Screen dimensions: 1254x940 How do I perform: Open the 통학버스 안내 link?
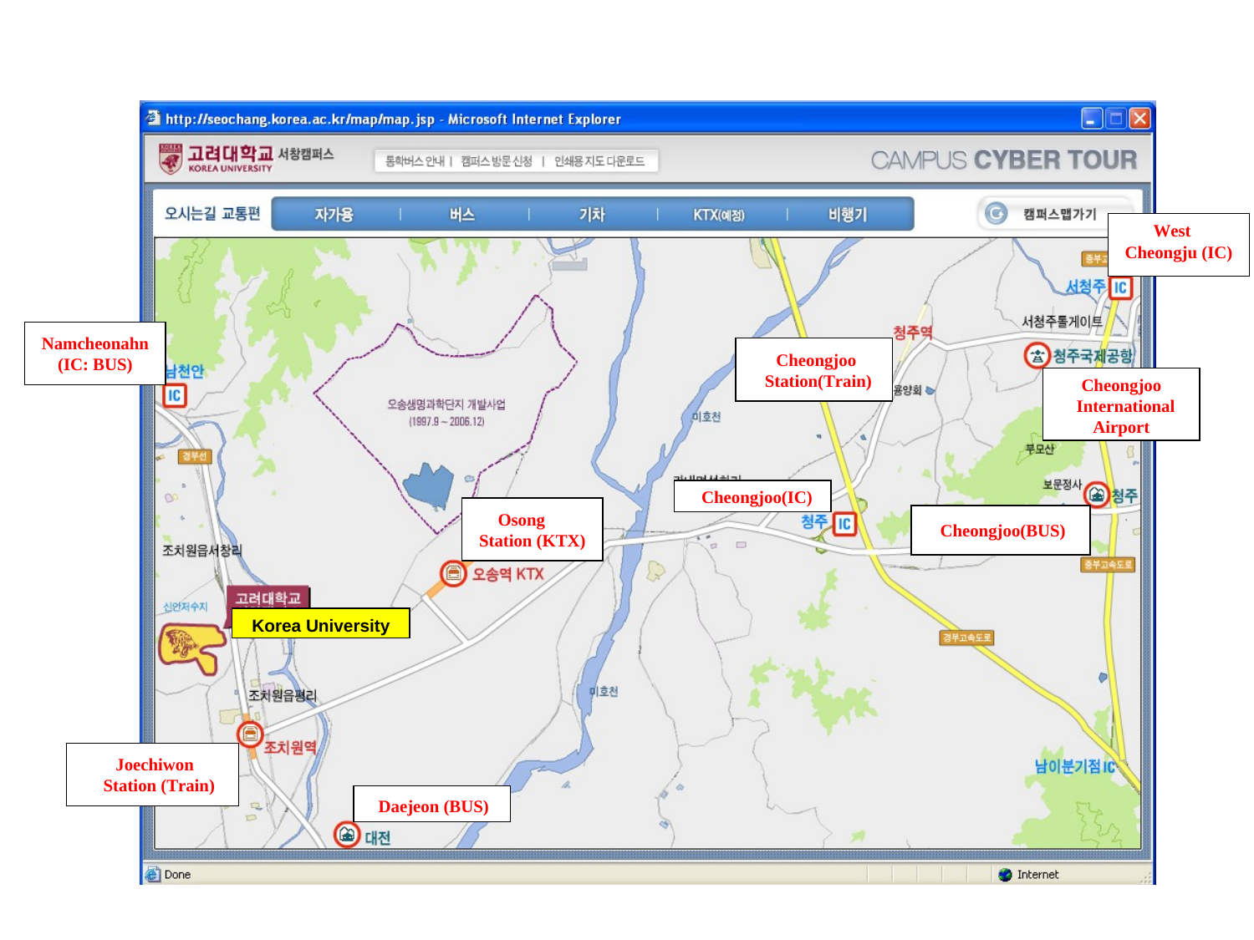coord(415,161)
